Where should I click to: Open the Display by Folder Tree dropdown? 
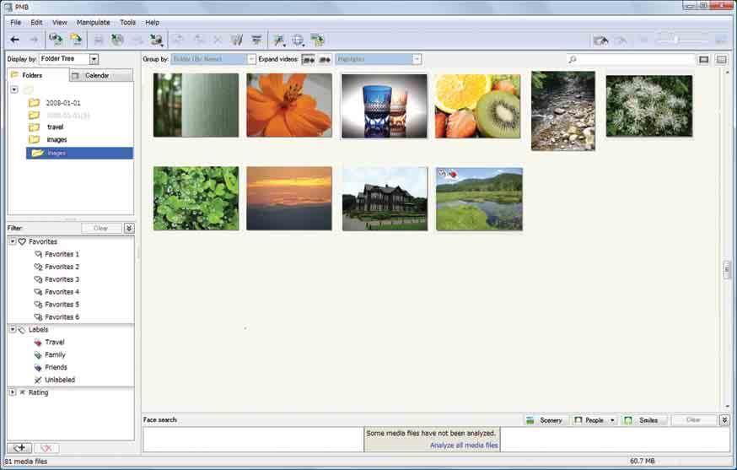pos(94,59)
